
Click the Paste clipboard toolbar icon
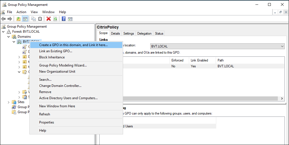(x=40, y=19)
